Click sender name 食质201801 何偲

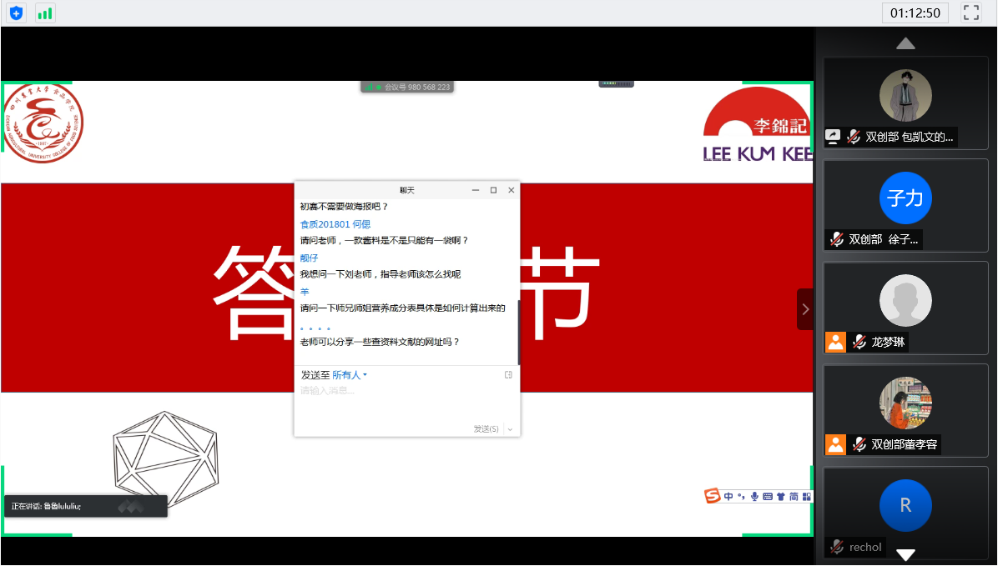(x=335, y=224)
